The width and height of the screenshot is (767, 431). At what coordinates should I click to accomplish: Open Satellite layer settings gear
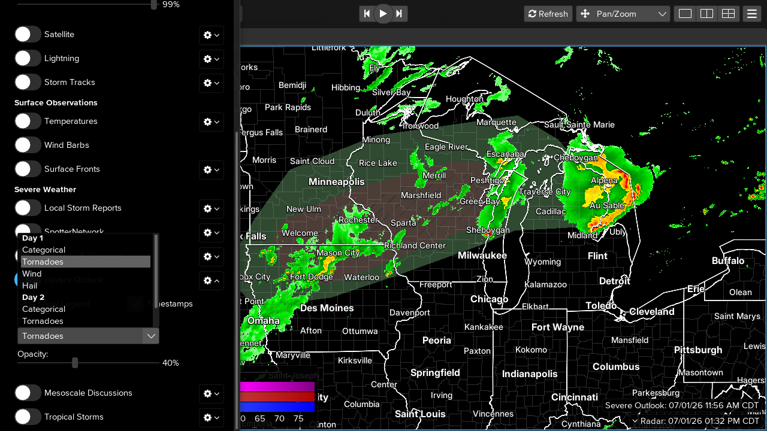click(212, 35)
